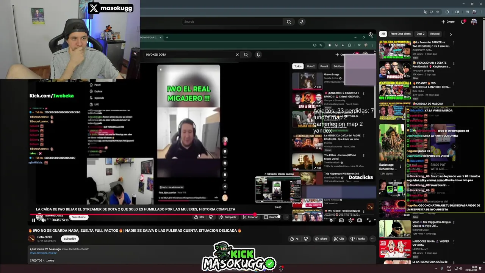This screenshot has height=273, width=485.
Task: Open the Clip scissors button
Action: (x=339, y=239)
